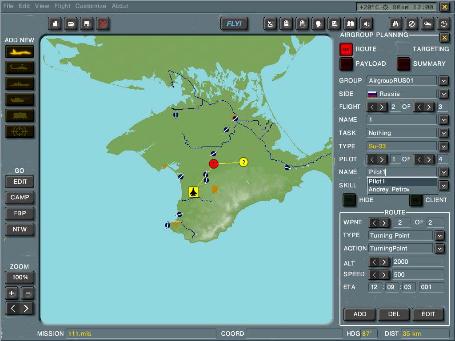
Task: Expand the aircraft TYPE dropdown
Action: 443,146
